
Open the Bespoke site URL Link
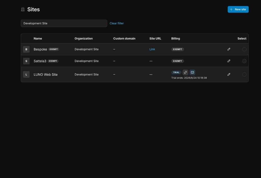pyautogui.click(x=152, y=49)
